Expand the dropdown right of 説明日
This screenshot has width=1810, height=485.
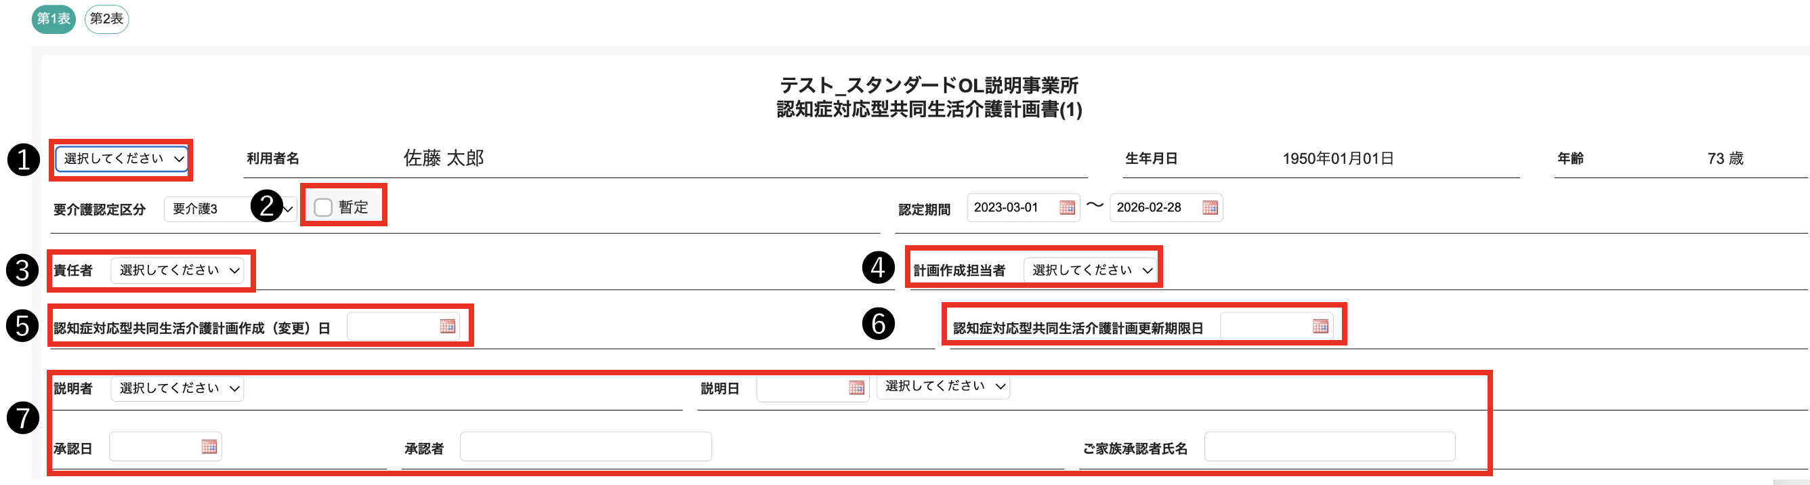click(x=943, y=386)
